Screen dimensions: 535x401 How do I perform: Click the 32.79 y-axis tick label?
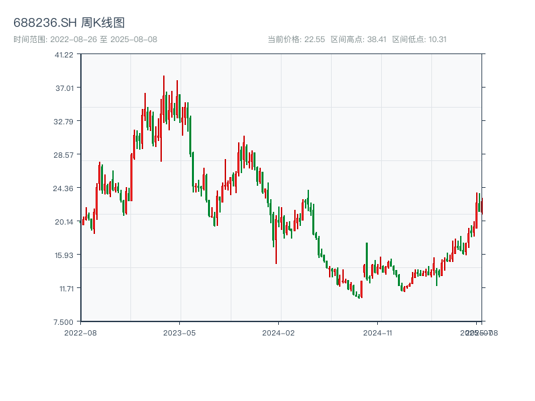pyautogui.click(x=64, y=121)
